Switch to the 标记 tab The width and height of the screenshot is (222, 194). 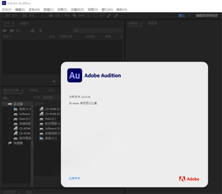pyautogui.click(x=51, y=90)
